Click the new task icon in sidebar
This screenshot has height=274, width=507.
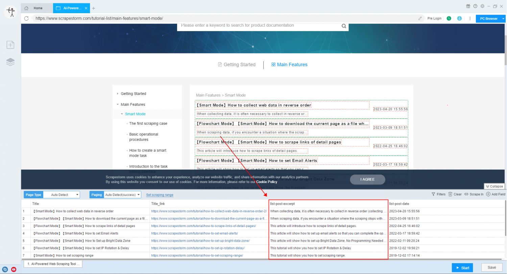10,45
